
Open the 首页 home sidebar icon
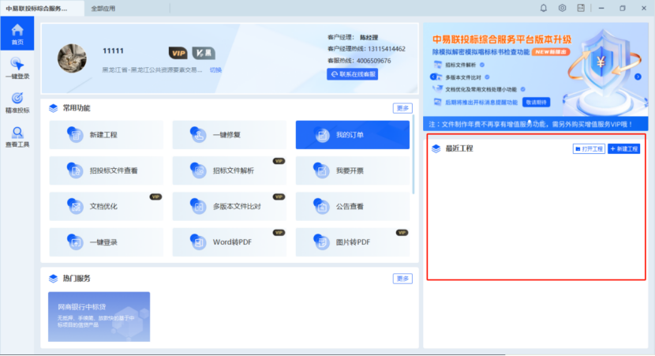pyautogui.click(x=17, y=34)
